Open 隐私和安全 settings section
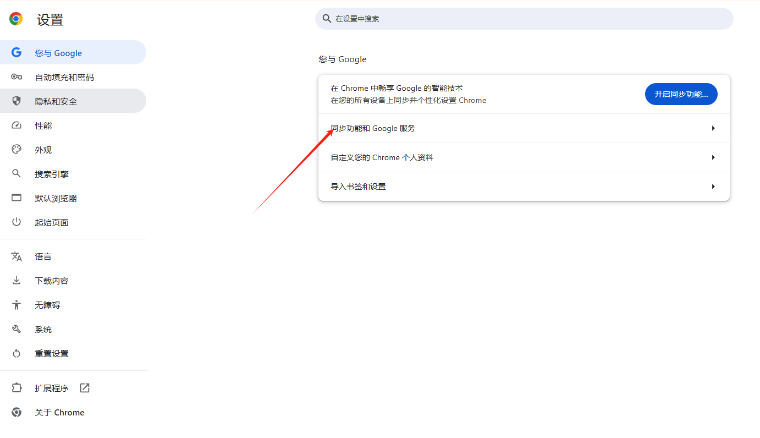This screenshot has width=760, height=438. tap(73, 101)
